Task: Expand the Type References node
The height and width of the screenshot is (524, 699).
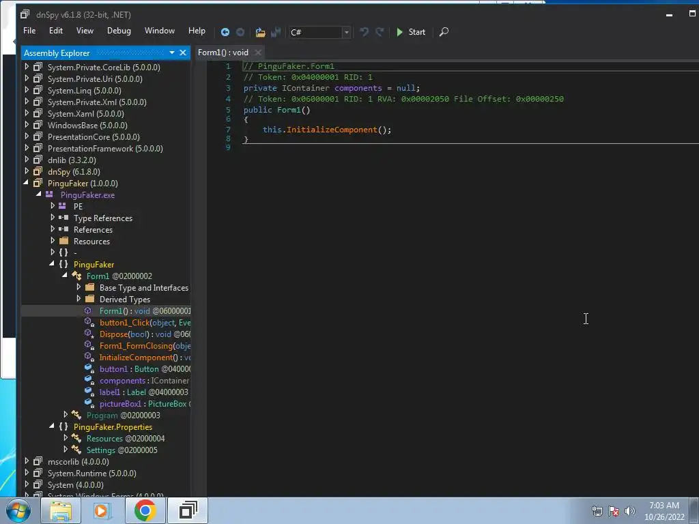Action: [x=53, y=218]
